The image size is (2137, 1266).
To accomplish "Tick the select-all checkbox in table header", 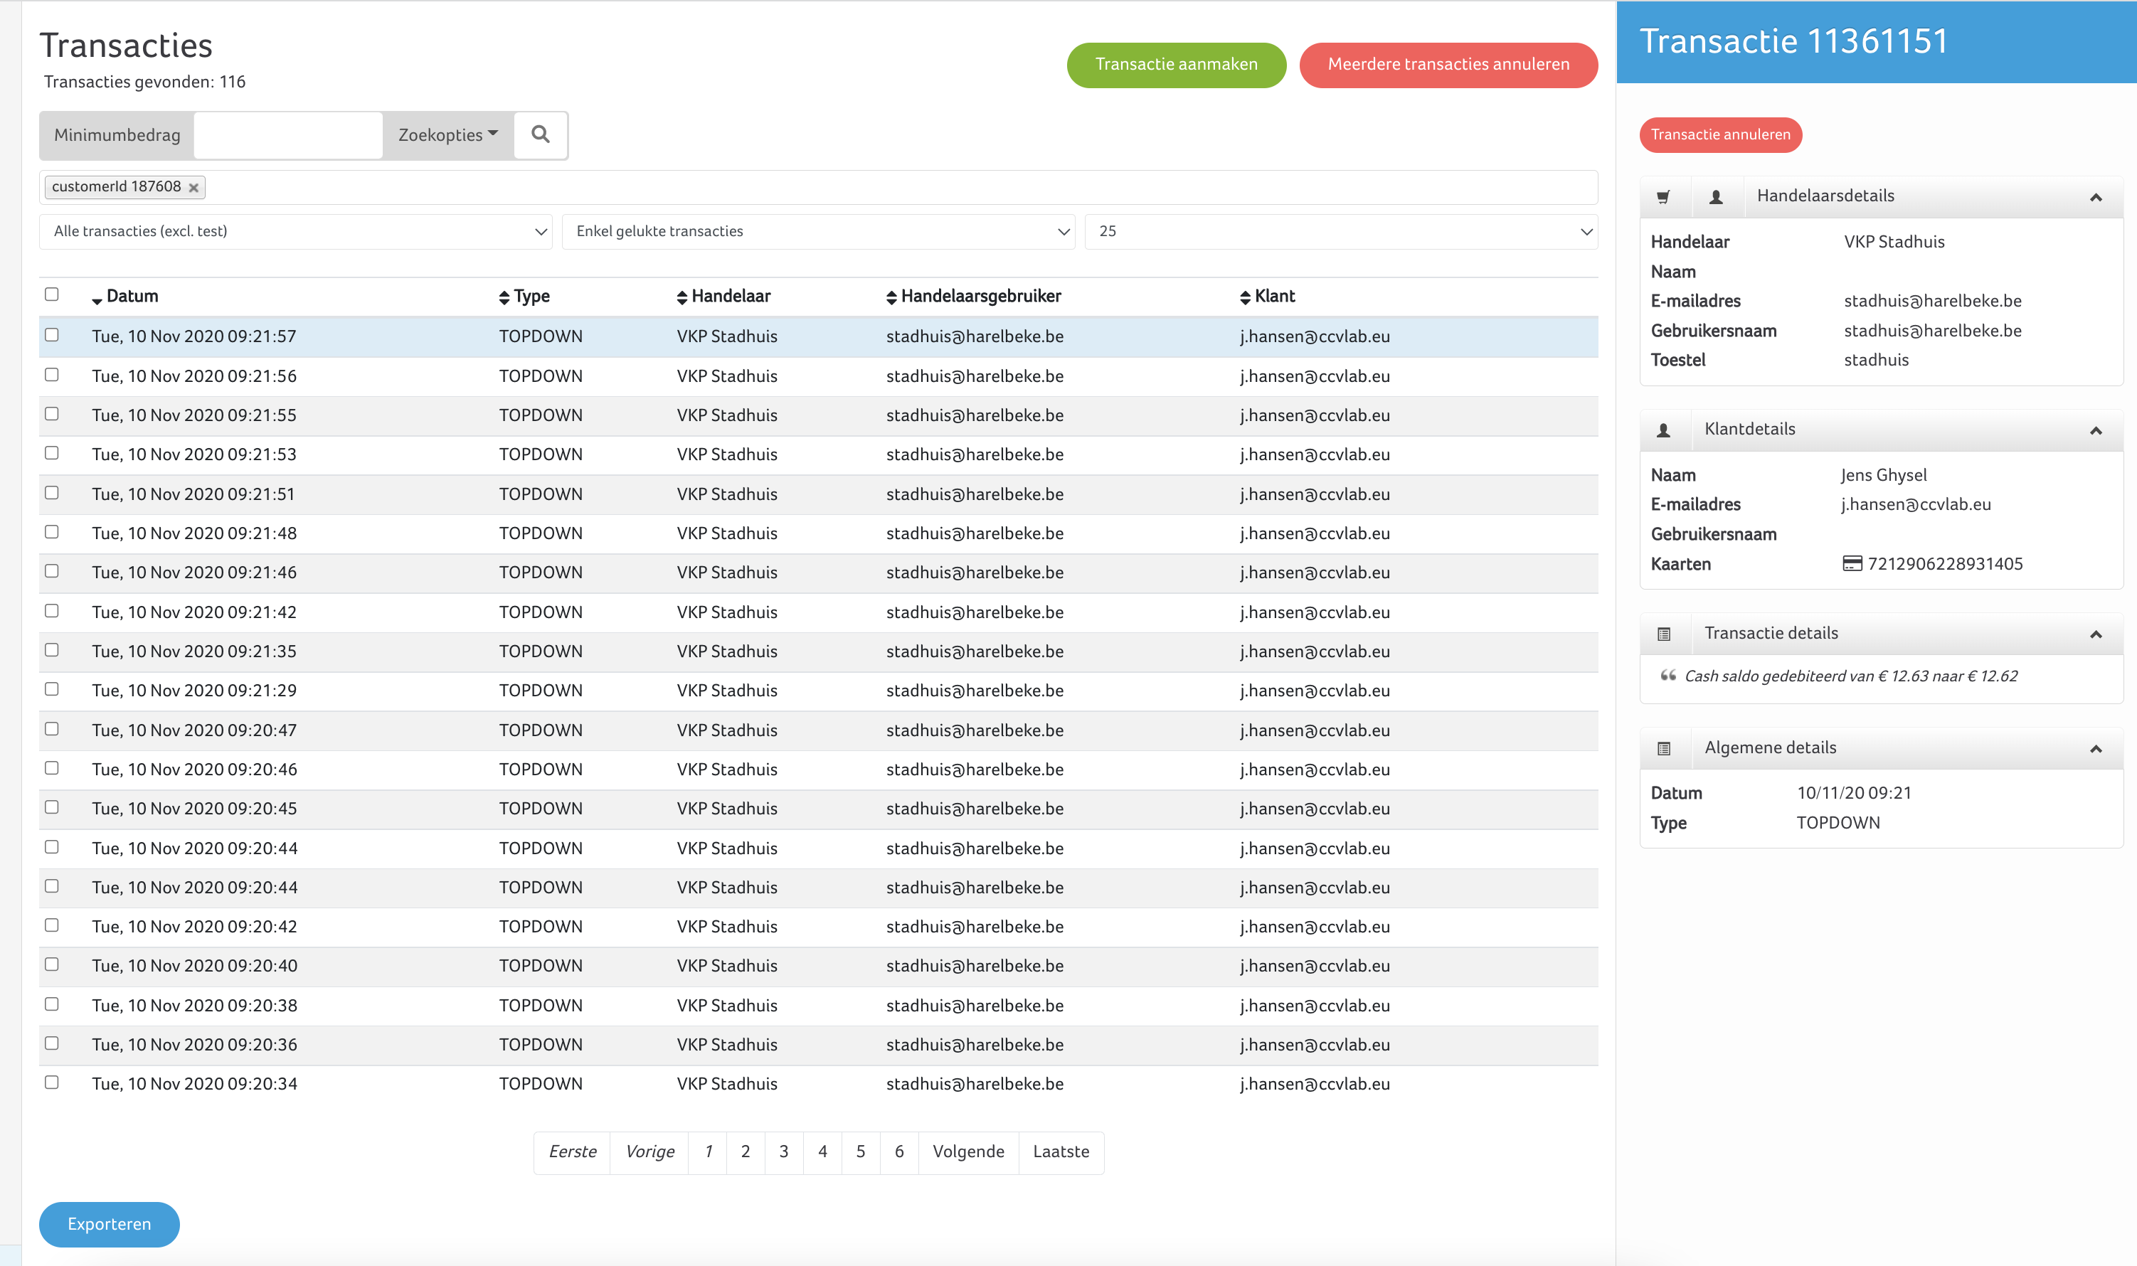I will click(x=52, y=294).
